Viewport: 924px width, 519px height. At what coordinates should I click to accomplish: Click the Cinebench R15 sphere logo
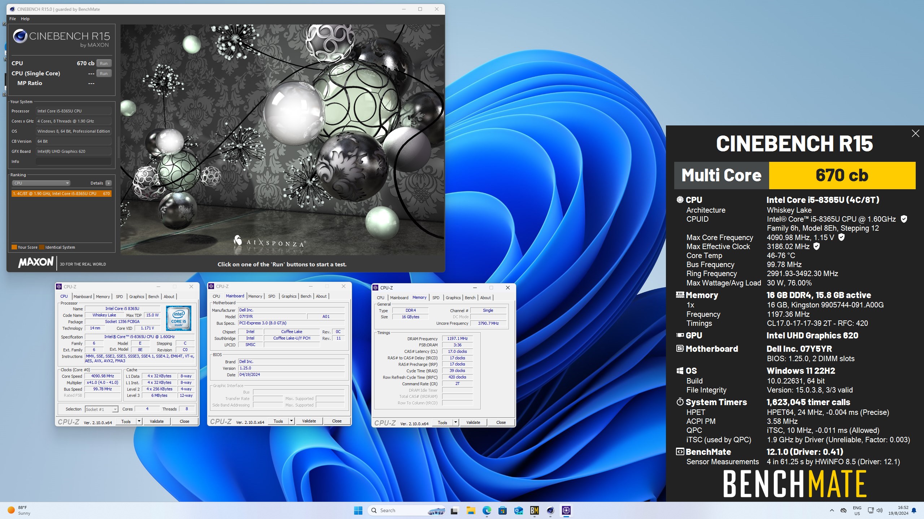pos(20,36)
